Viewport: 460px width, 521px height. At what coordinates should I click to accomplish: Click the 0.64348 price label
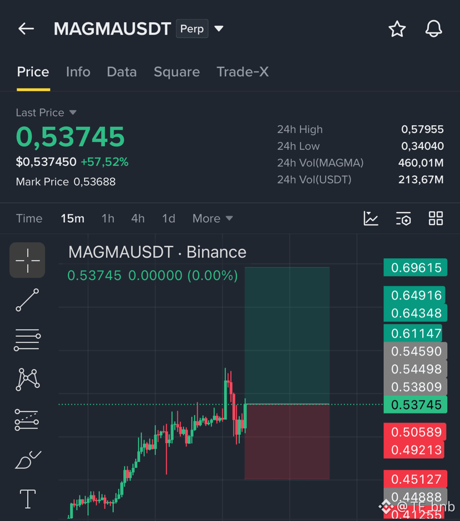415,313
